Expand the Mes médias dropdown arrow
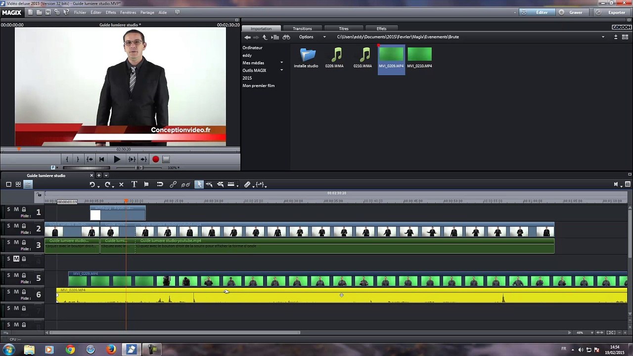Image resolution: width=633 pixels, height=356 pixels. (281, 63)
